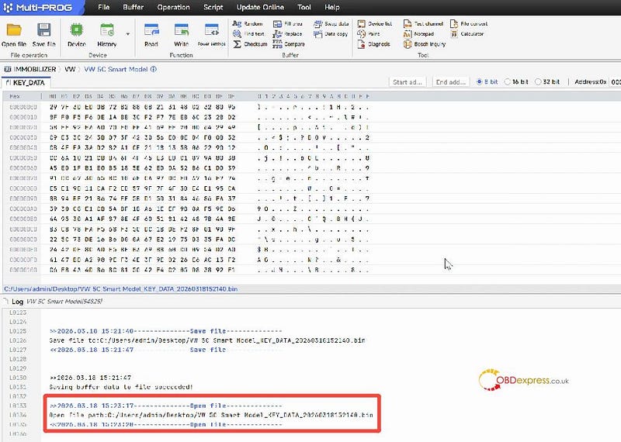Open the Operation menu
Screen dimensions: 621x442
[x=173, y=7]
